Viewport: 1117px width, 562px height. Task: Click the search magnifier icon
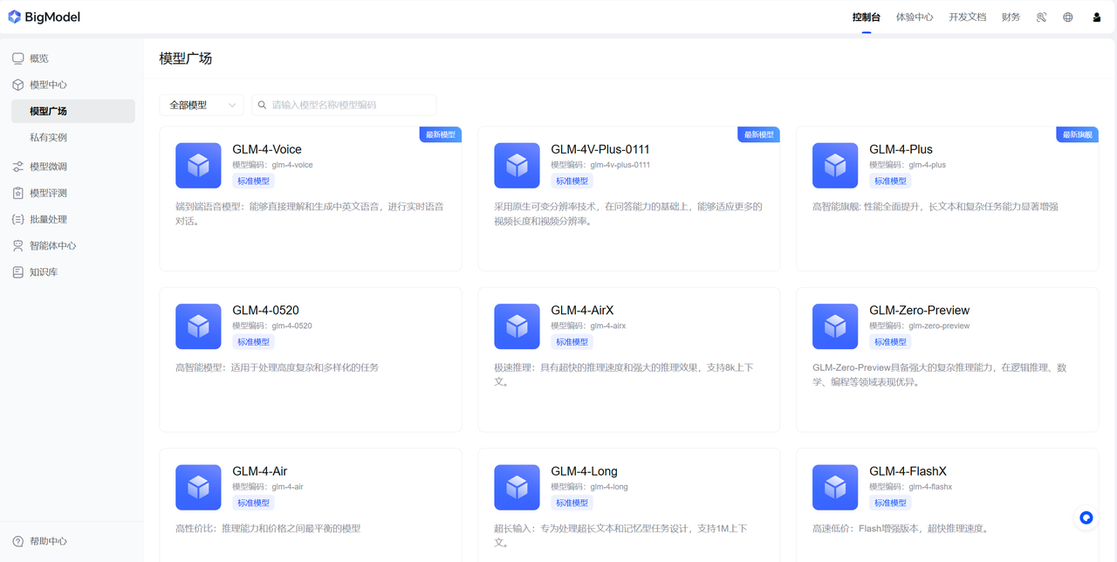[262, 105]
